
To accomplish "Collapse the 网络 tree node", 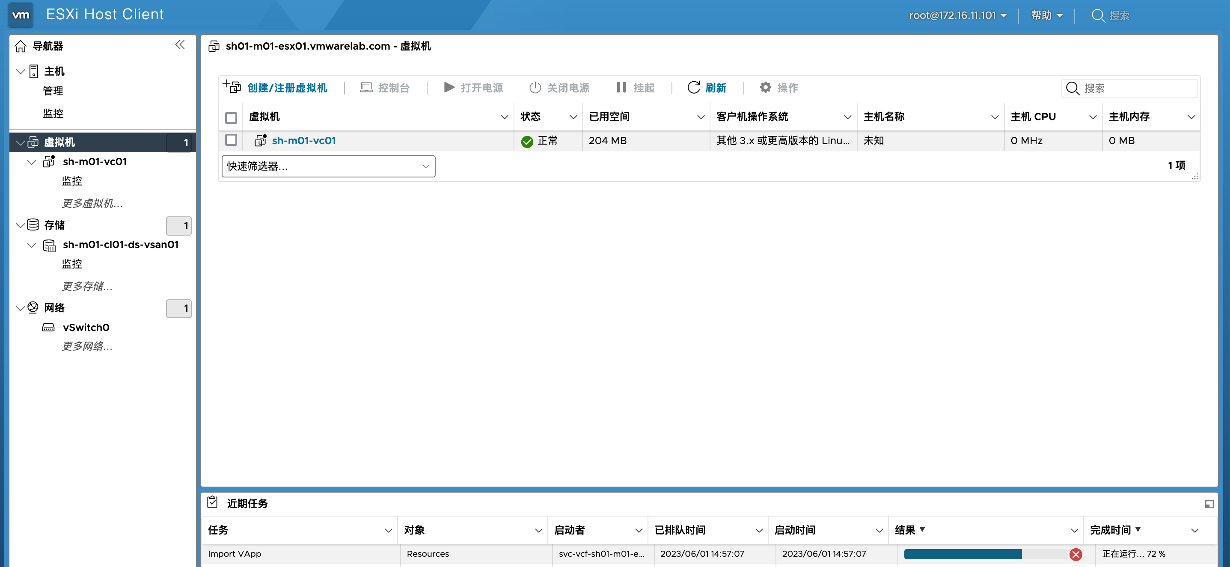I will [x=21, y=309].
